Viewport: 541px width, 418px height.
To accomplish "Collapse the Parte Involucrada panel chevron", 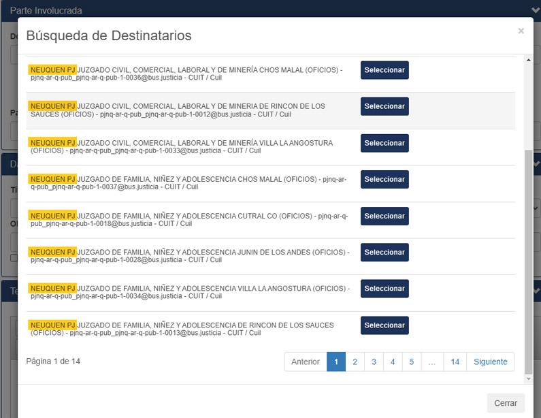I will [x=534, y=10].
